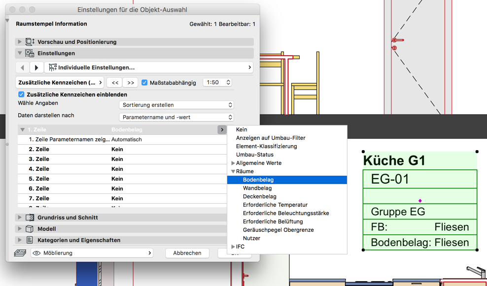The image size is (487, 286).
Task: Uncheck Zusätzliche Kennzeichen einblenden
Action: 21,95
